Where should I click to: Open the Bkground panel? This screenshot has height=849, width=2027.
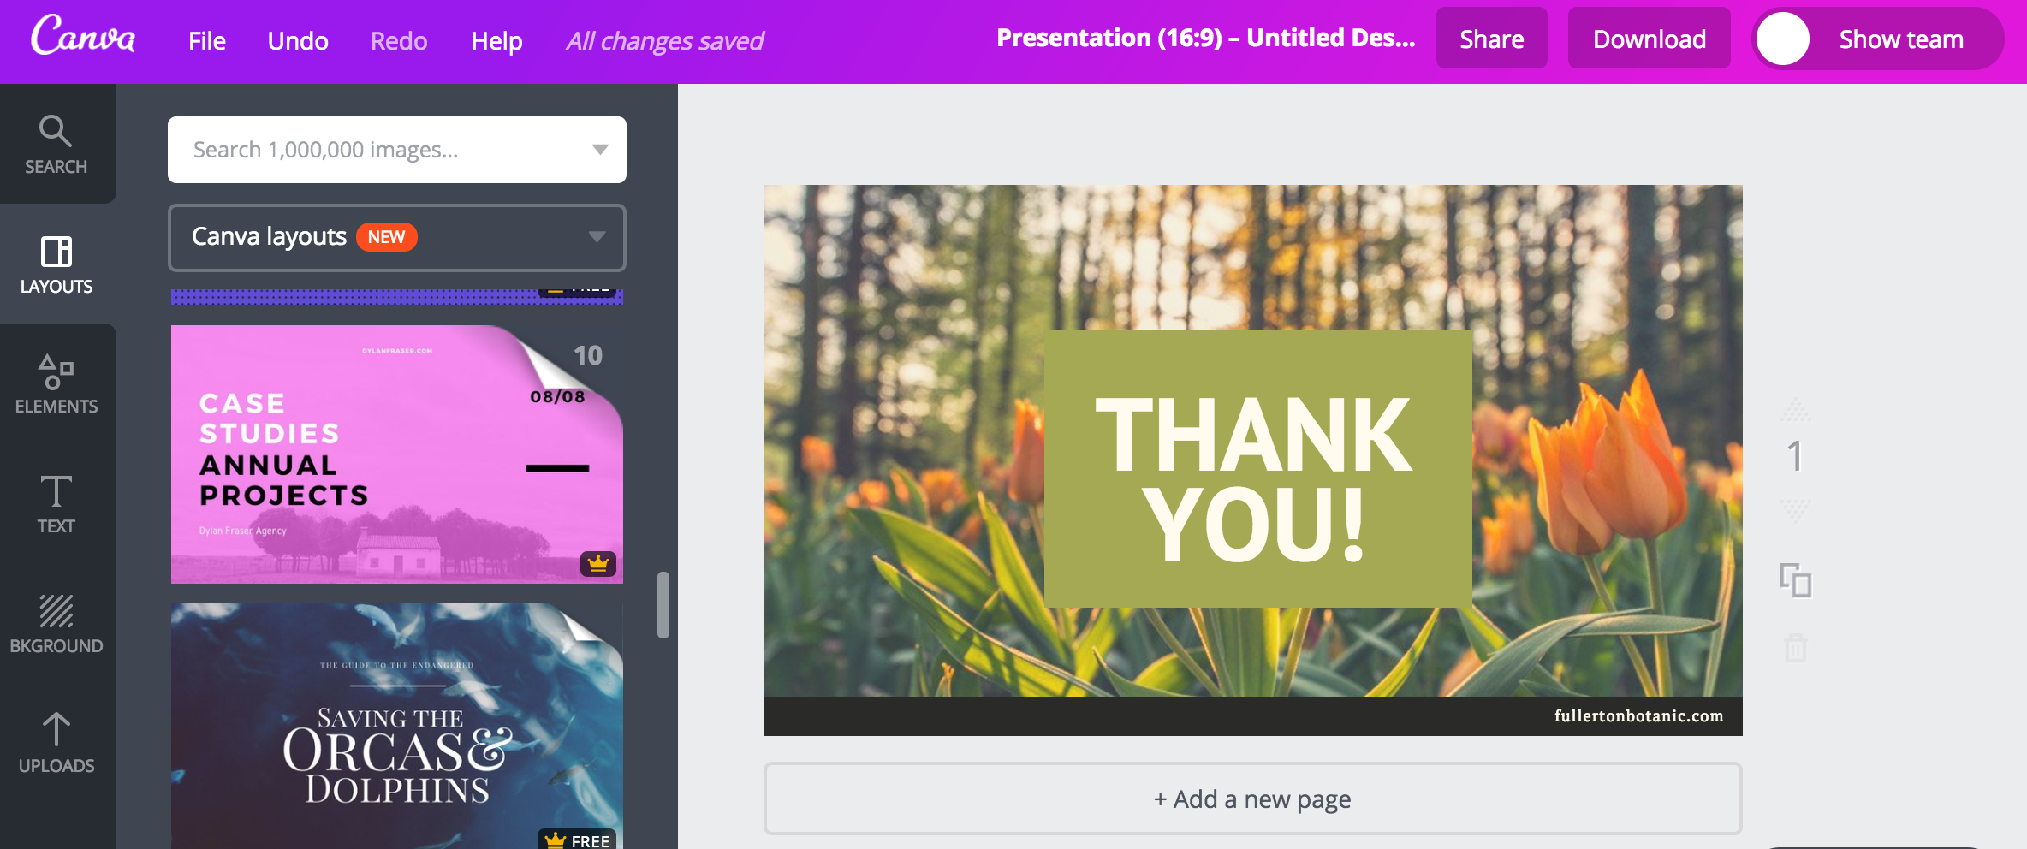click(56, 623)
